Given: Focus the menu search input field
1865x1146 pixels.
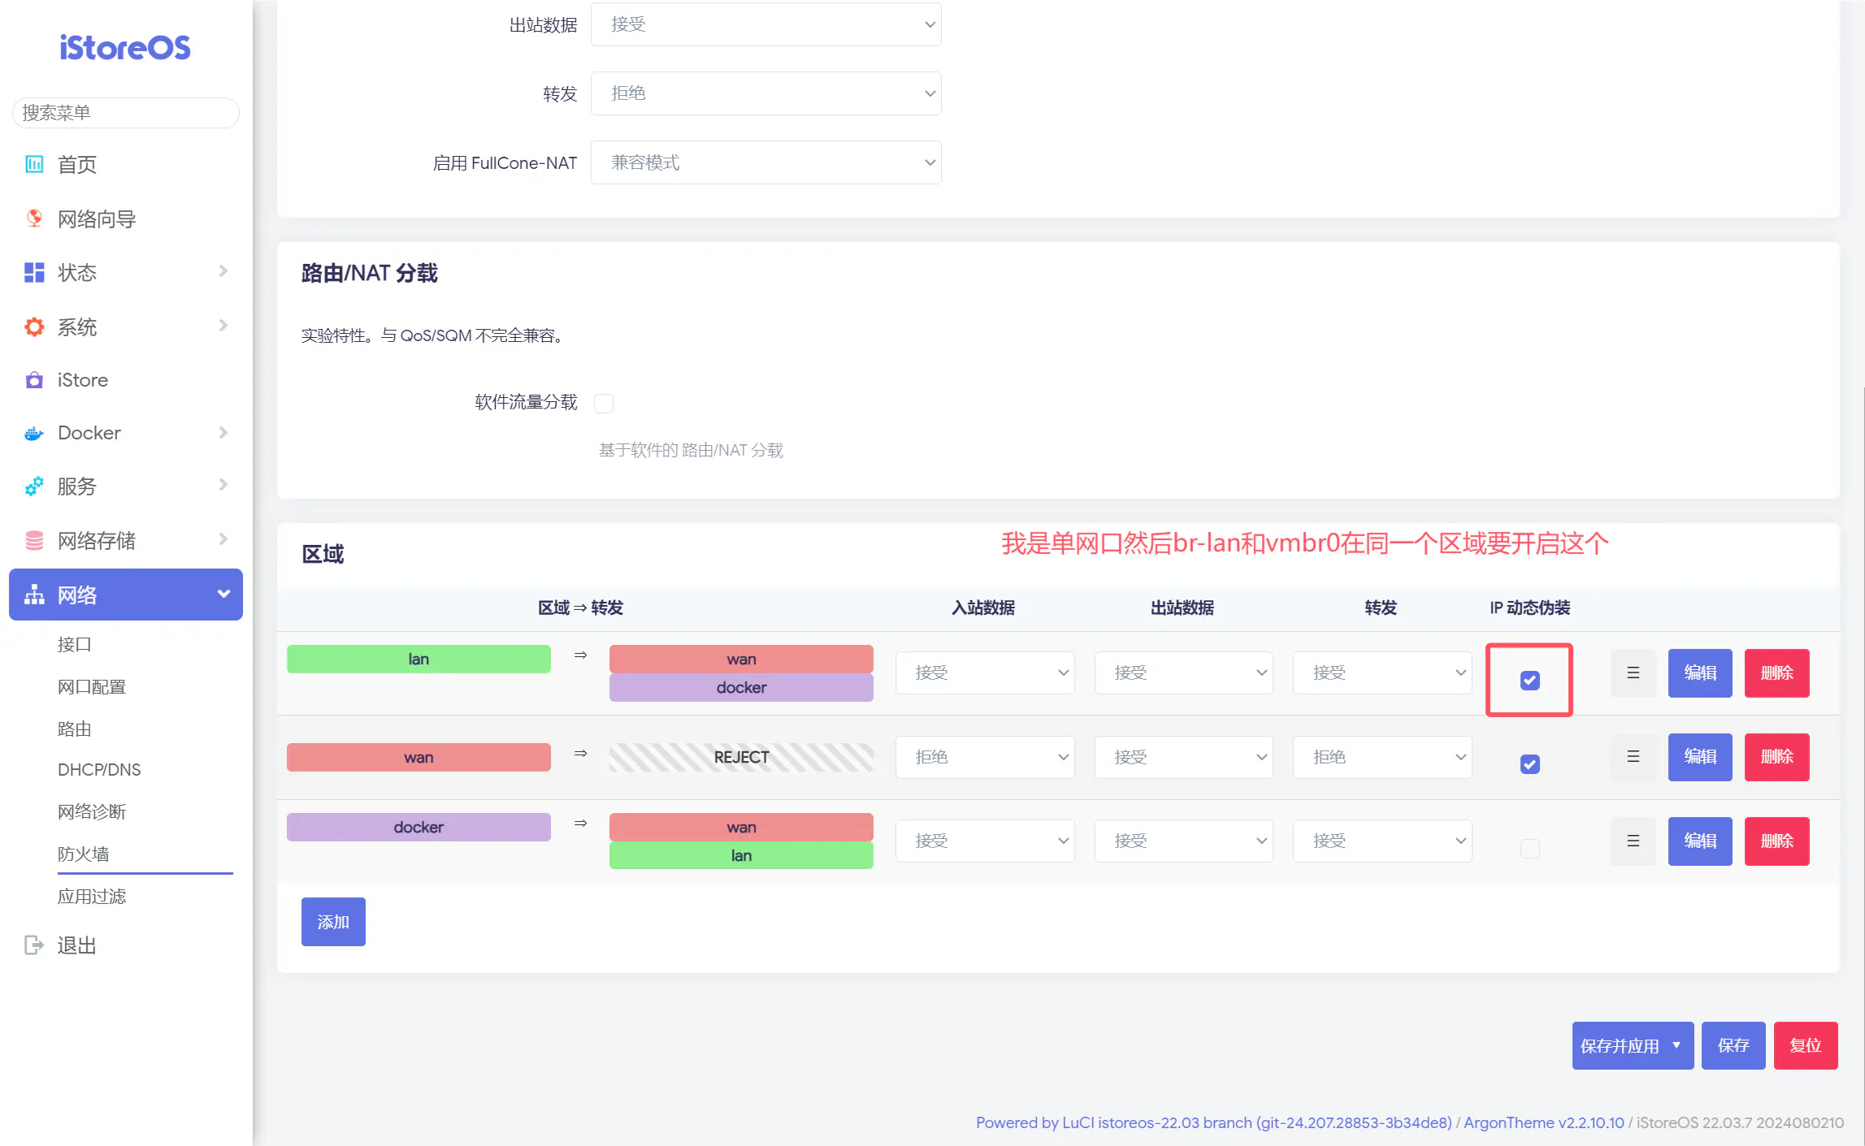Looking at the screenshot, I should tap(126, 112).
